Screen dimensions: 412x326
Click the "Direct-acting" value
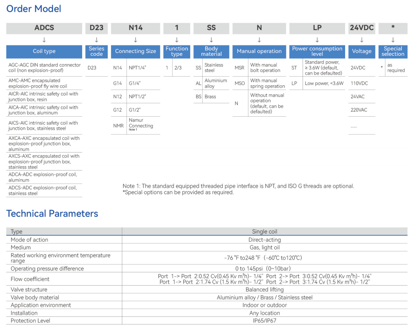pos(265,240)
